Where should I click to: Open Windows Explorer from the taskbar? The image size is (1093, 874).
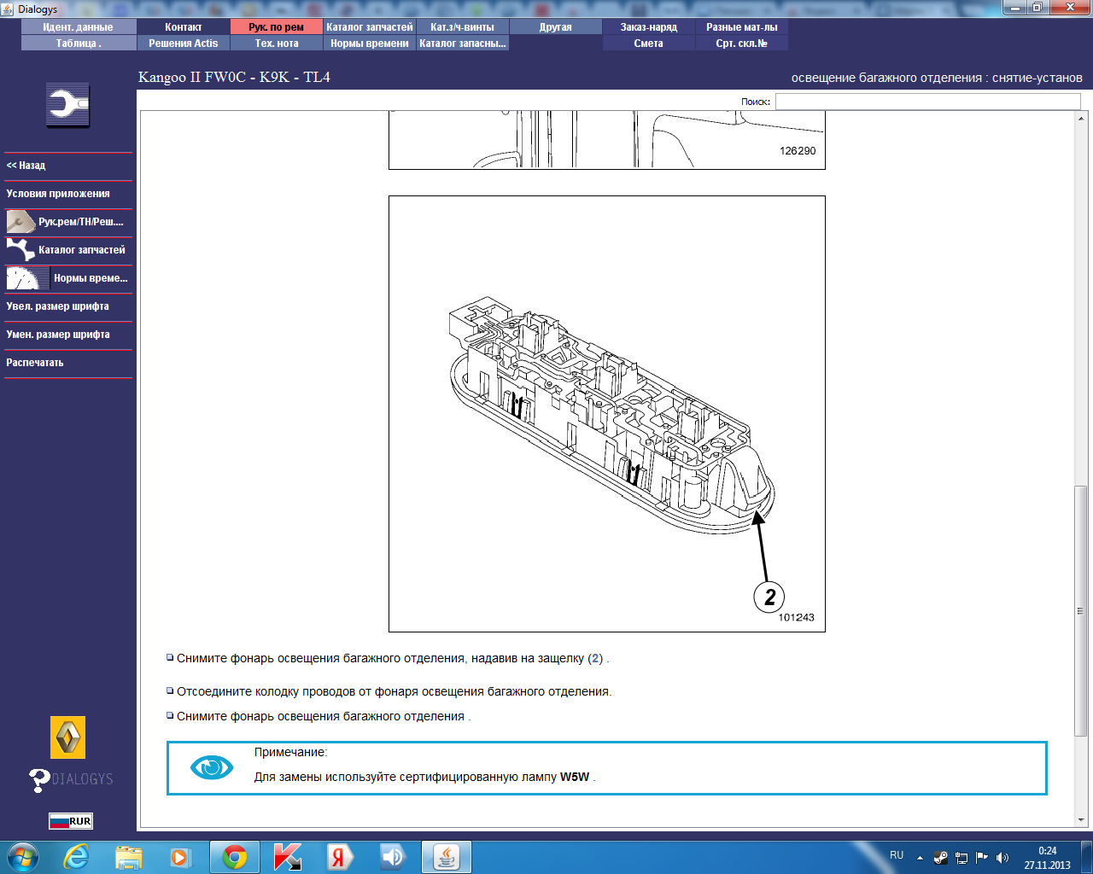129,857
